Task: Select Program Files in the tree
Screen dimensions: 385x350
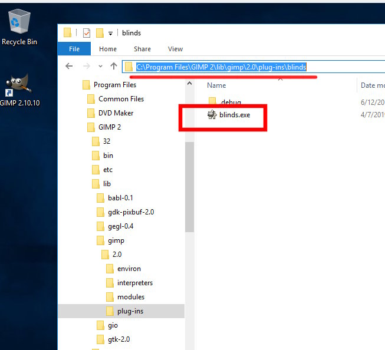Action: point(109,85)
